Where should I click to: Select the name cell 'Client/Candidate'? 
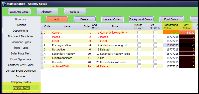62,58
